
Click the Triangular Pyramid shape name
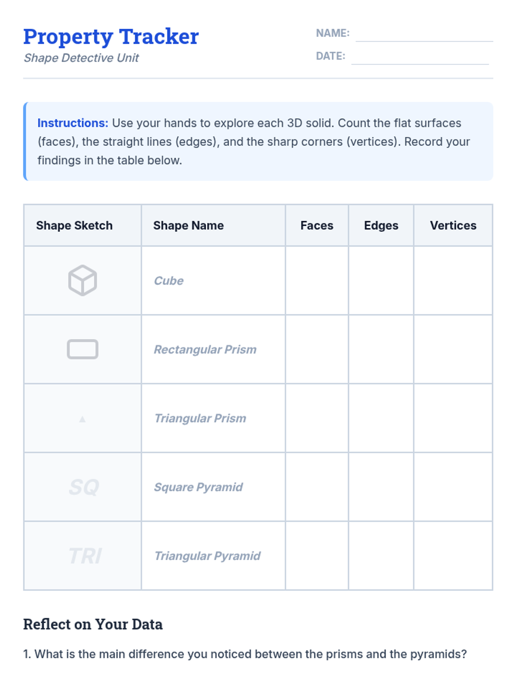(207, 556)
